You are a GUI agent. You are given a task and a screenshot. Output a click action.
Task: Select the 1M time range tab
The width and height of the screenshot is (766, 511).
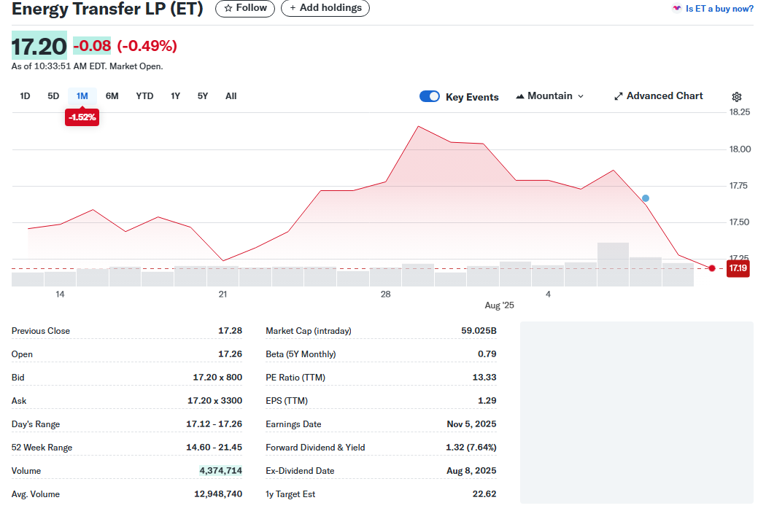(x=82, y=96)
